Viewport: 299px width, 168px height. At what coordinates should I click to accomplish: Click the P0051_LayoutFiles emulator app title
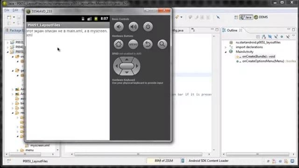coord(44,25)
